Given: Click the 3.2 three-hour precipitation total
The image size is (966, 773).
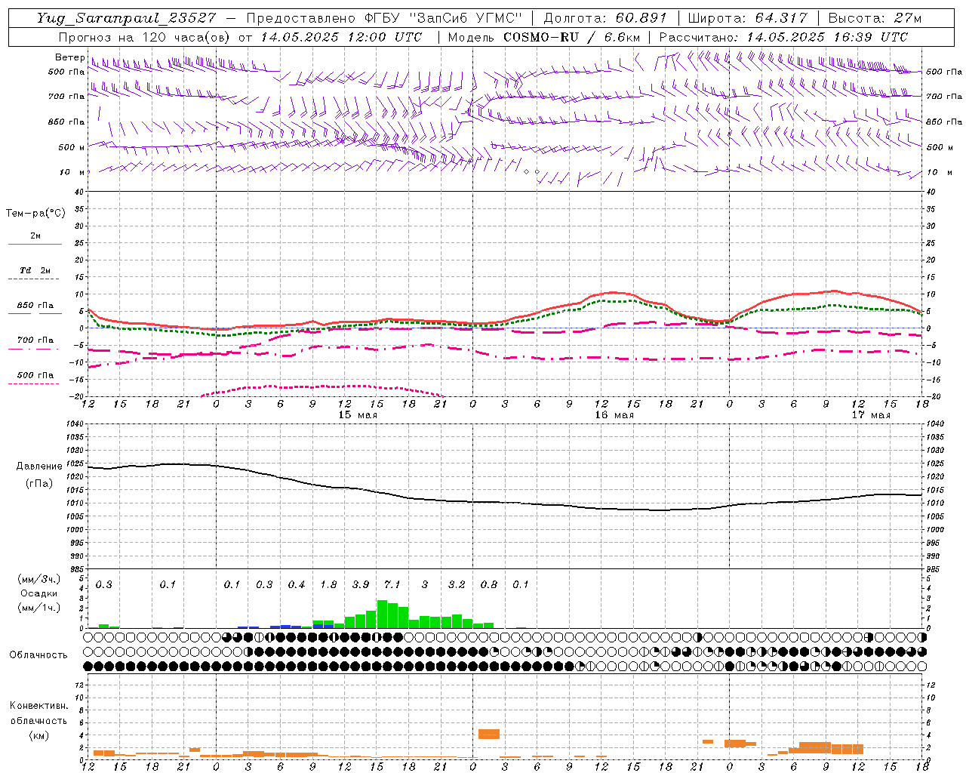Looking at the screenshot, I should pos(457,584).
